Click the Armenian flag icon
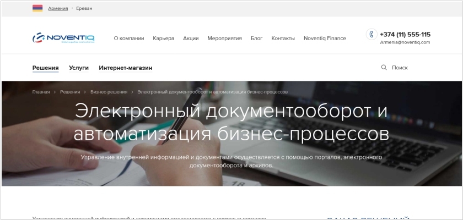This screenshot has height=220, width=463. [37, 8]
